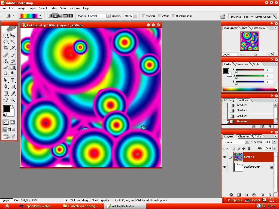Select the Brush tool
The image size is (279, 209).
(13, 55)
